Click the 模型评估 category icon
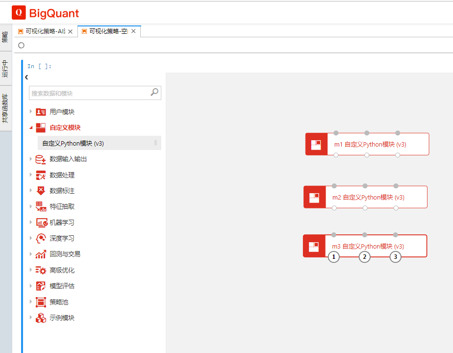The height and width of the screenshot is (353, 453). click(41, 286)
